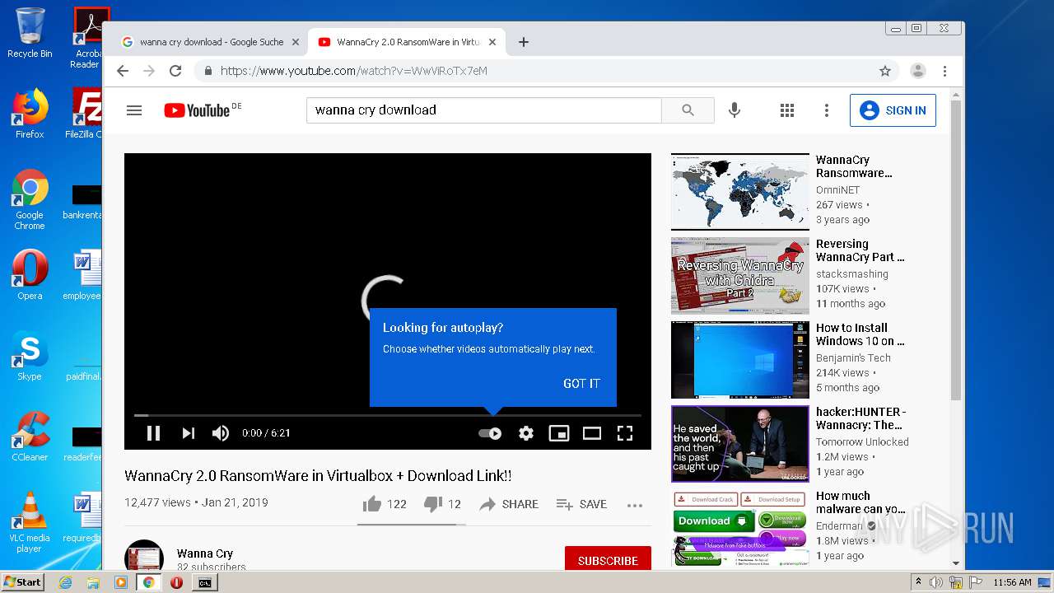Close the Google Suche tab
Viewport: 1054px width, 593px height.
[296, 42]
